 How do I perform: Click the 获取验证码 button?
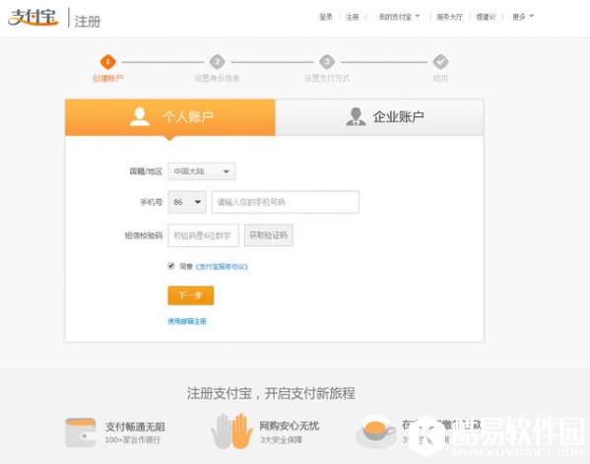[269, 235]
